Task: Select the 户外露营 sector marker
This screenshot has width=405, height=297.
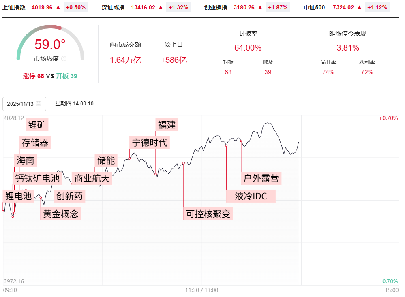Action: coord(260,178)
